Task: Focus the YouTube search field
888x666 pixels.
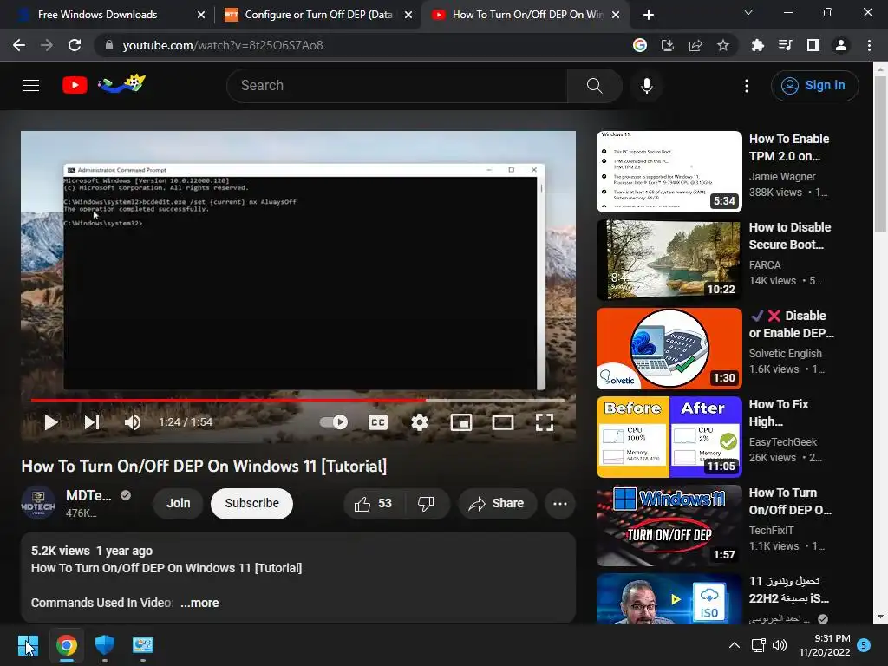Action: pyautogui.click(x=396, y=86)
